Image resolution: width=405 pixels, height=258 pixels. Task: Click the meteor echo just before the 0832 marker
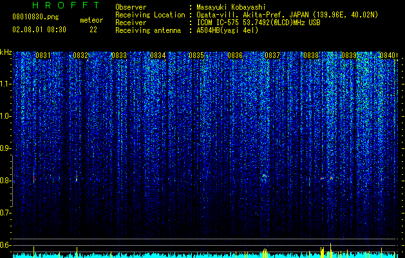[77, 179]
